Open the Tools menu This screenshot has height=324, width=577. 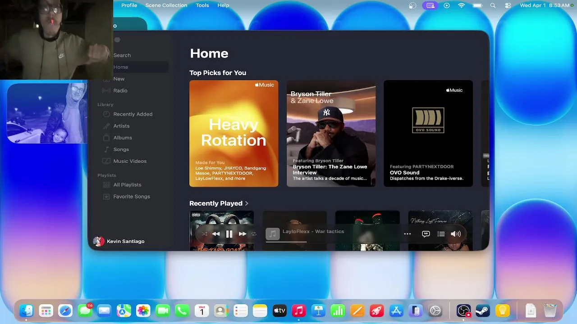pos(202,5)
